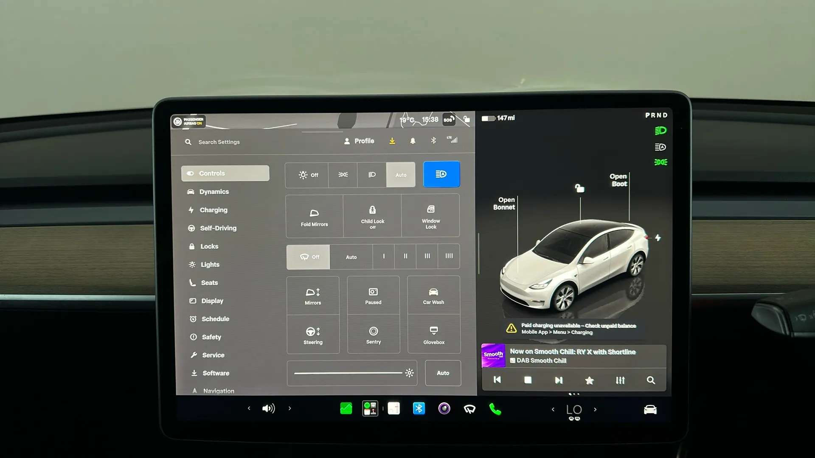Activate Car Wash mode

pyautogui.click(x=433, y=296)
